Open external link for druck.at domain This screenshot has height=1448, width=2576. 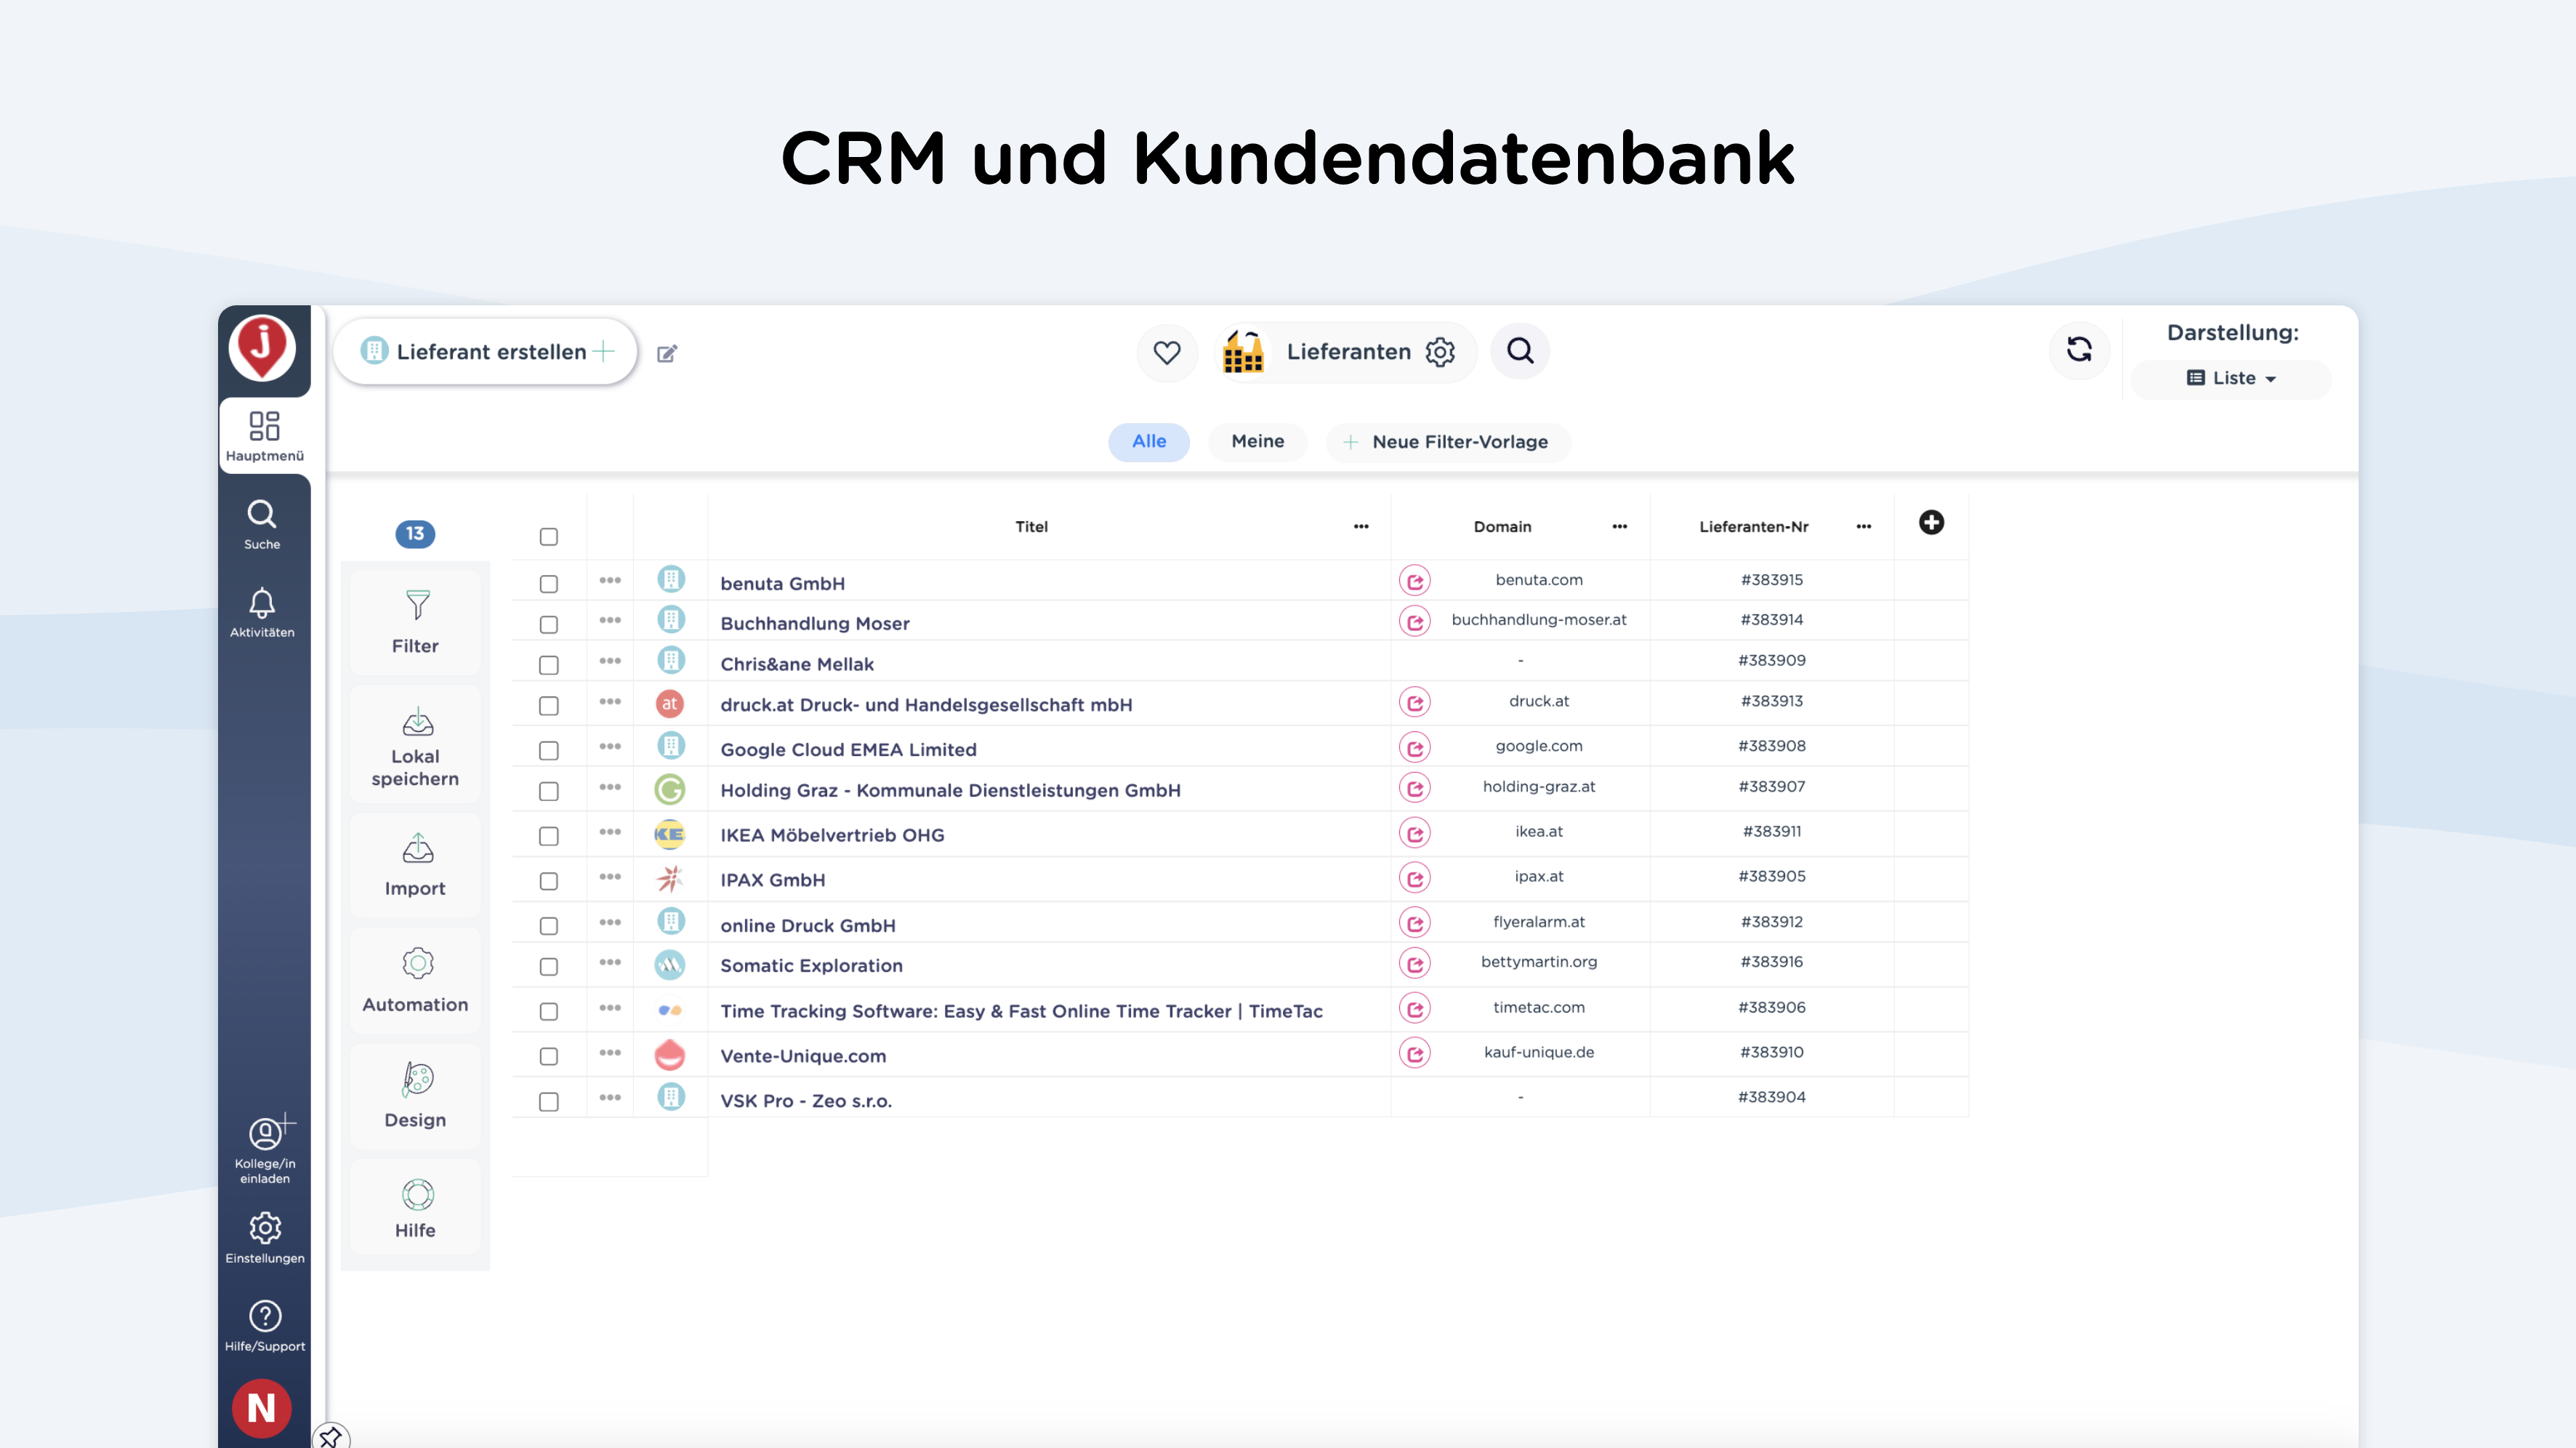point(1414,703)
